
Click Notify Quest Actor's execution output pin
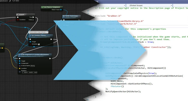[79, 20]
